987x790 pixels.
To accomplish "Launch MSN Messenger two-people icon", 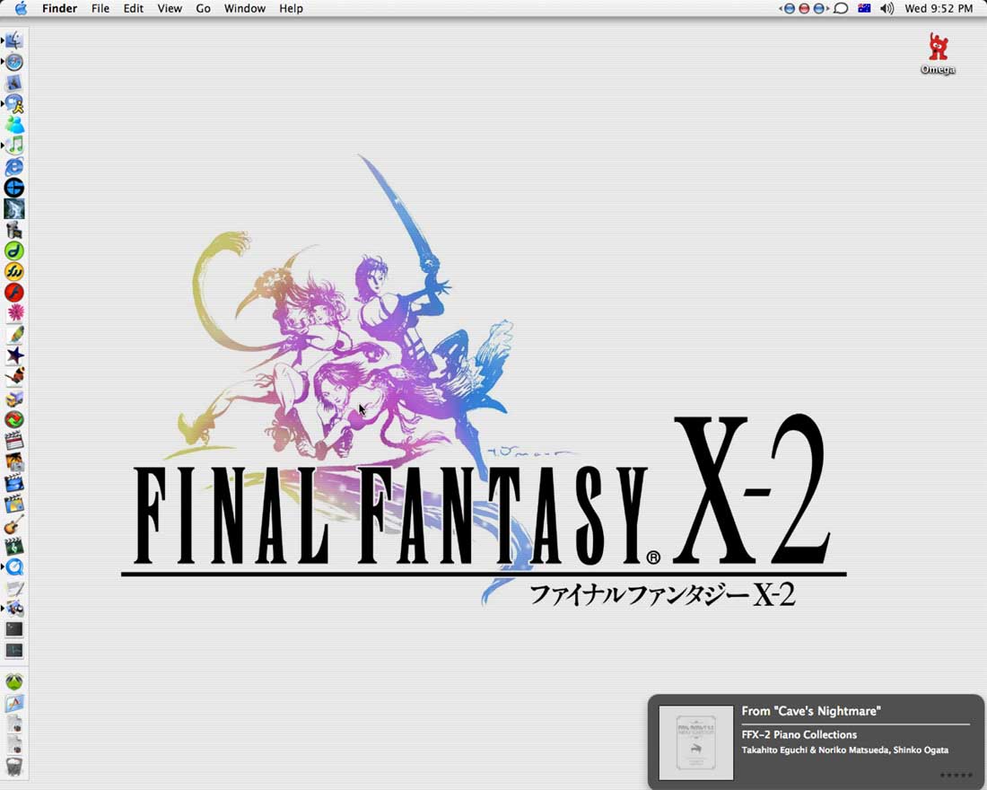I will point(13,125).
